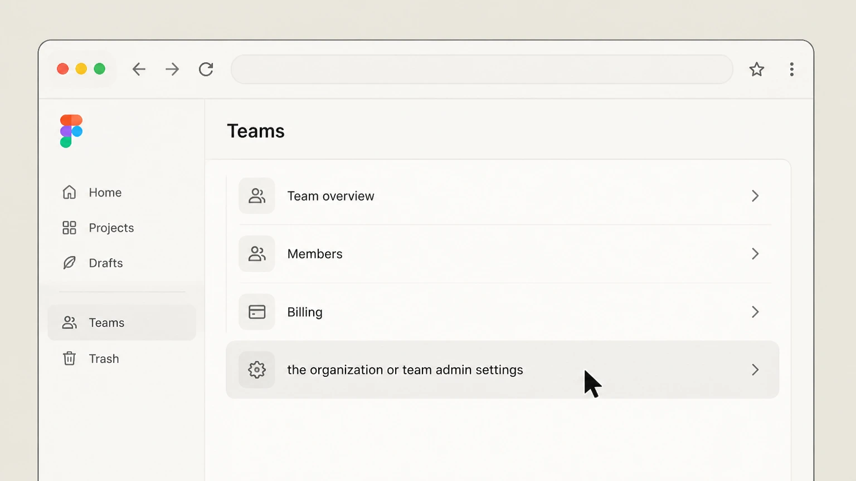The height and width of the screenshot is (481, 856).
Task: Bookmark page with the star icon
Action: [756, 69]
